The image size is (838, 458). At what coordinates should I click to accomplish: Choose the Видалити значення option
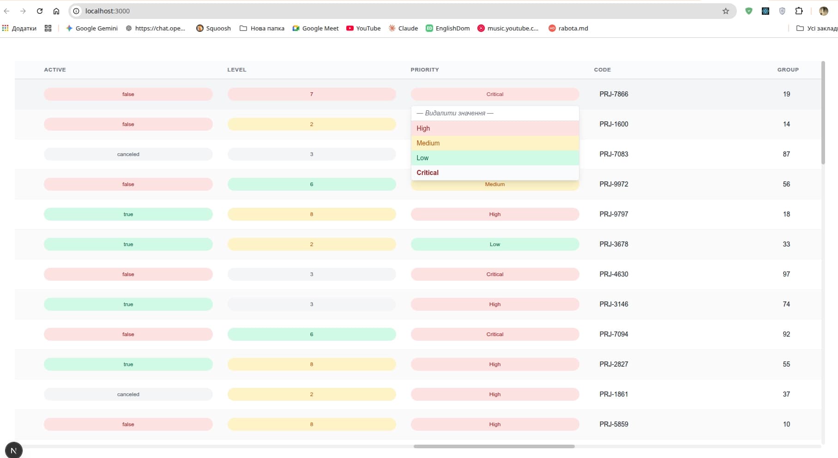[x=495, y=113]
